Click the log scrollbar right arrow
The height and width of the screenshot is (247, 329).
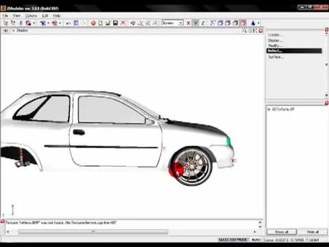pyautogui.click(x=255, y=232)
